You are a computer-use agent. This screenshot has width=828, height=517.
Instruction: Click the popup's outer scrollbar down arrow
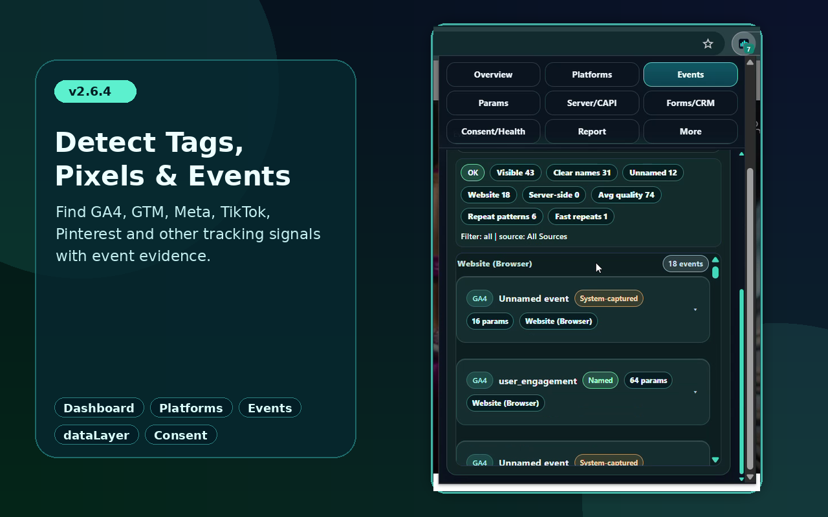tap(750, 477)
